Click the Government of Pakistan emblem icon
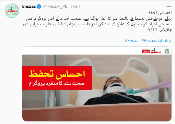175x124 pixels. point(167,51)
